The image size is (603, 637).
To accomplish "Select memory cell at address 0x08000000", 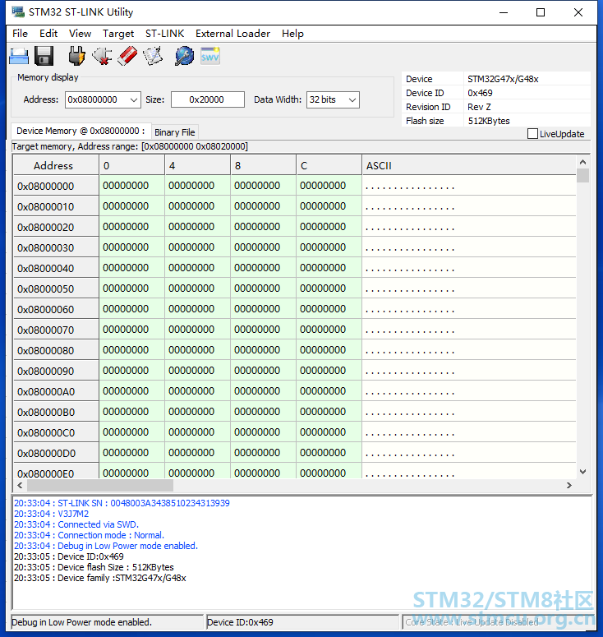I will 126,186.
